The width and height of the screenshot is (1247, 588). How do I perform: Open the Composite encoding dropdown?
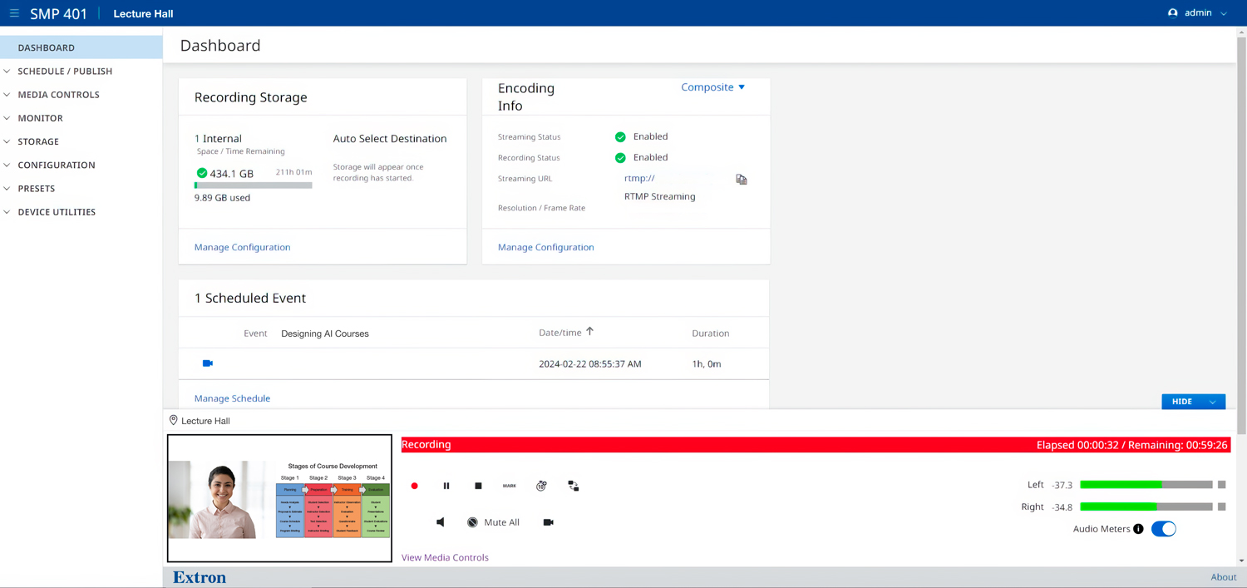pyautogui.click(x=712, y=87)
